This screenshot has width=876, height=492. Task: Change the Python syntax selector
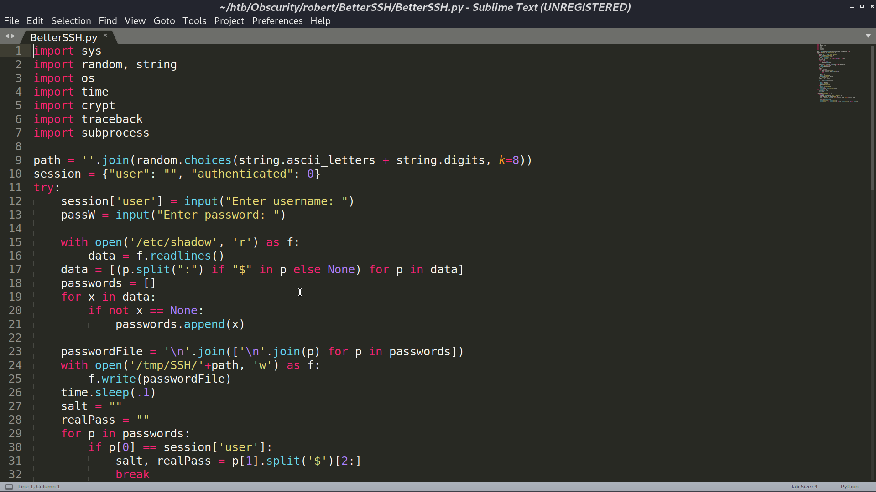pyautogui.click(x=849, y=487)
